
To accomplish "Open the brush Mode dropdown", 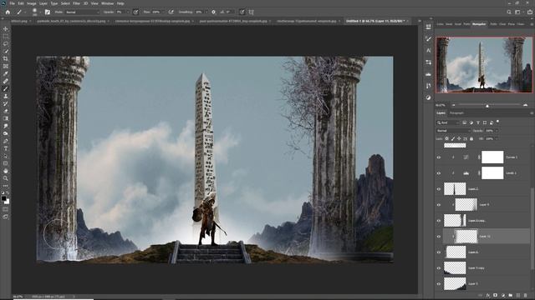I will pos(82,12).
